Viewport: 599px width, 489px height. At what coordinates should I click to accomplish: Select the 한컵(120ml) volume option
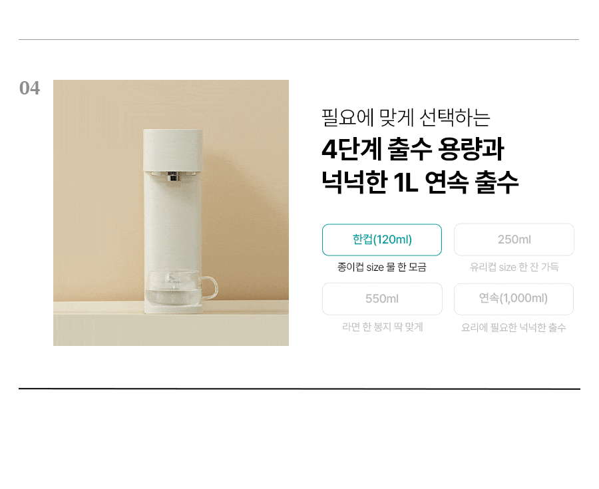(x=381, y=240)
